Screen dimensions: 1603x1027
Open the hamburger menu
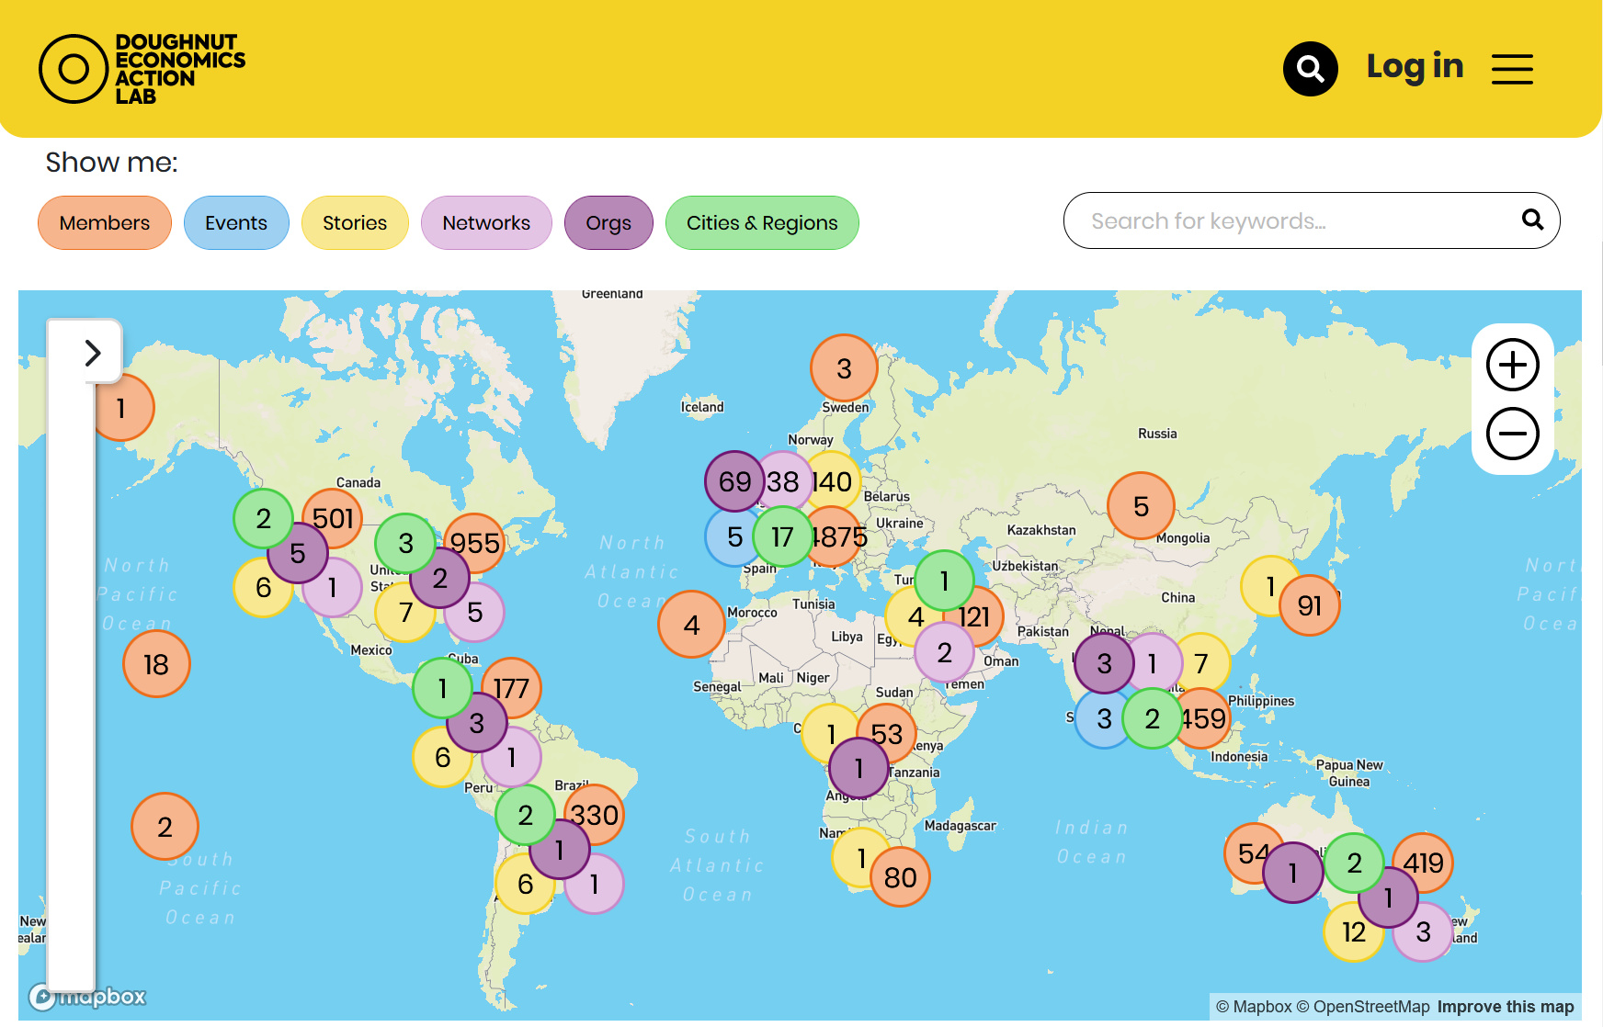click(1512, 69)
